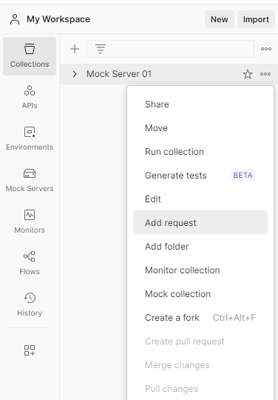Choose Move from the context menu

point(200,128)
